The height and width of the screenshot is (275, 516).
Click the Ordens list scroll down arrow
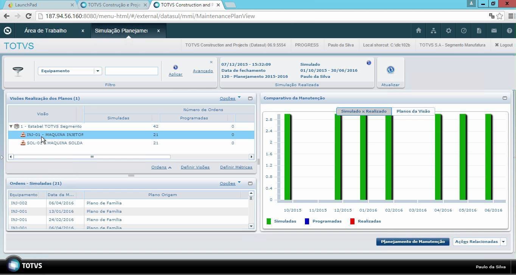point(251,226)
